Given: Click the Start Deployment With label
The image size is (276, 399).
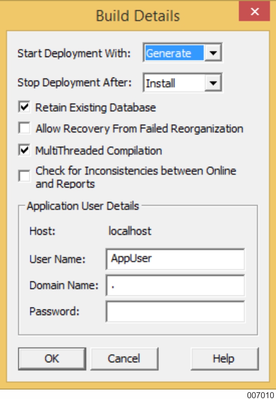Looking at the screenshot, I should (x=74, y=54).
